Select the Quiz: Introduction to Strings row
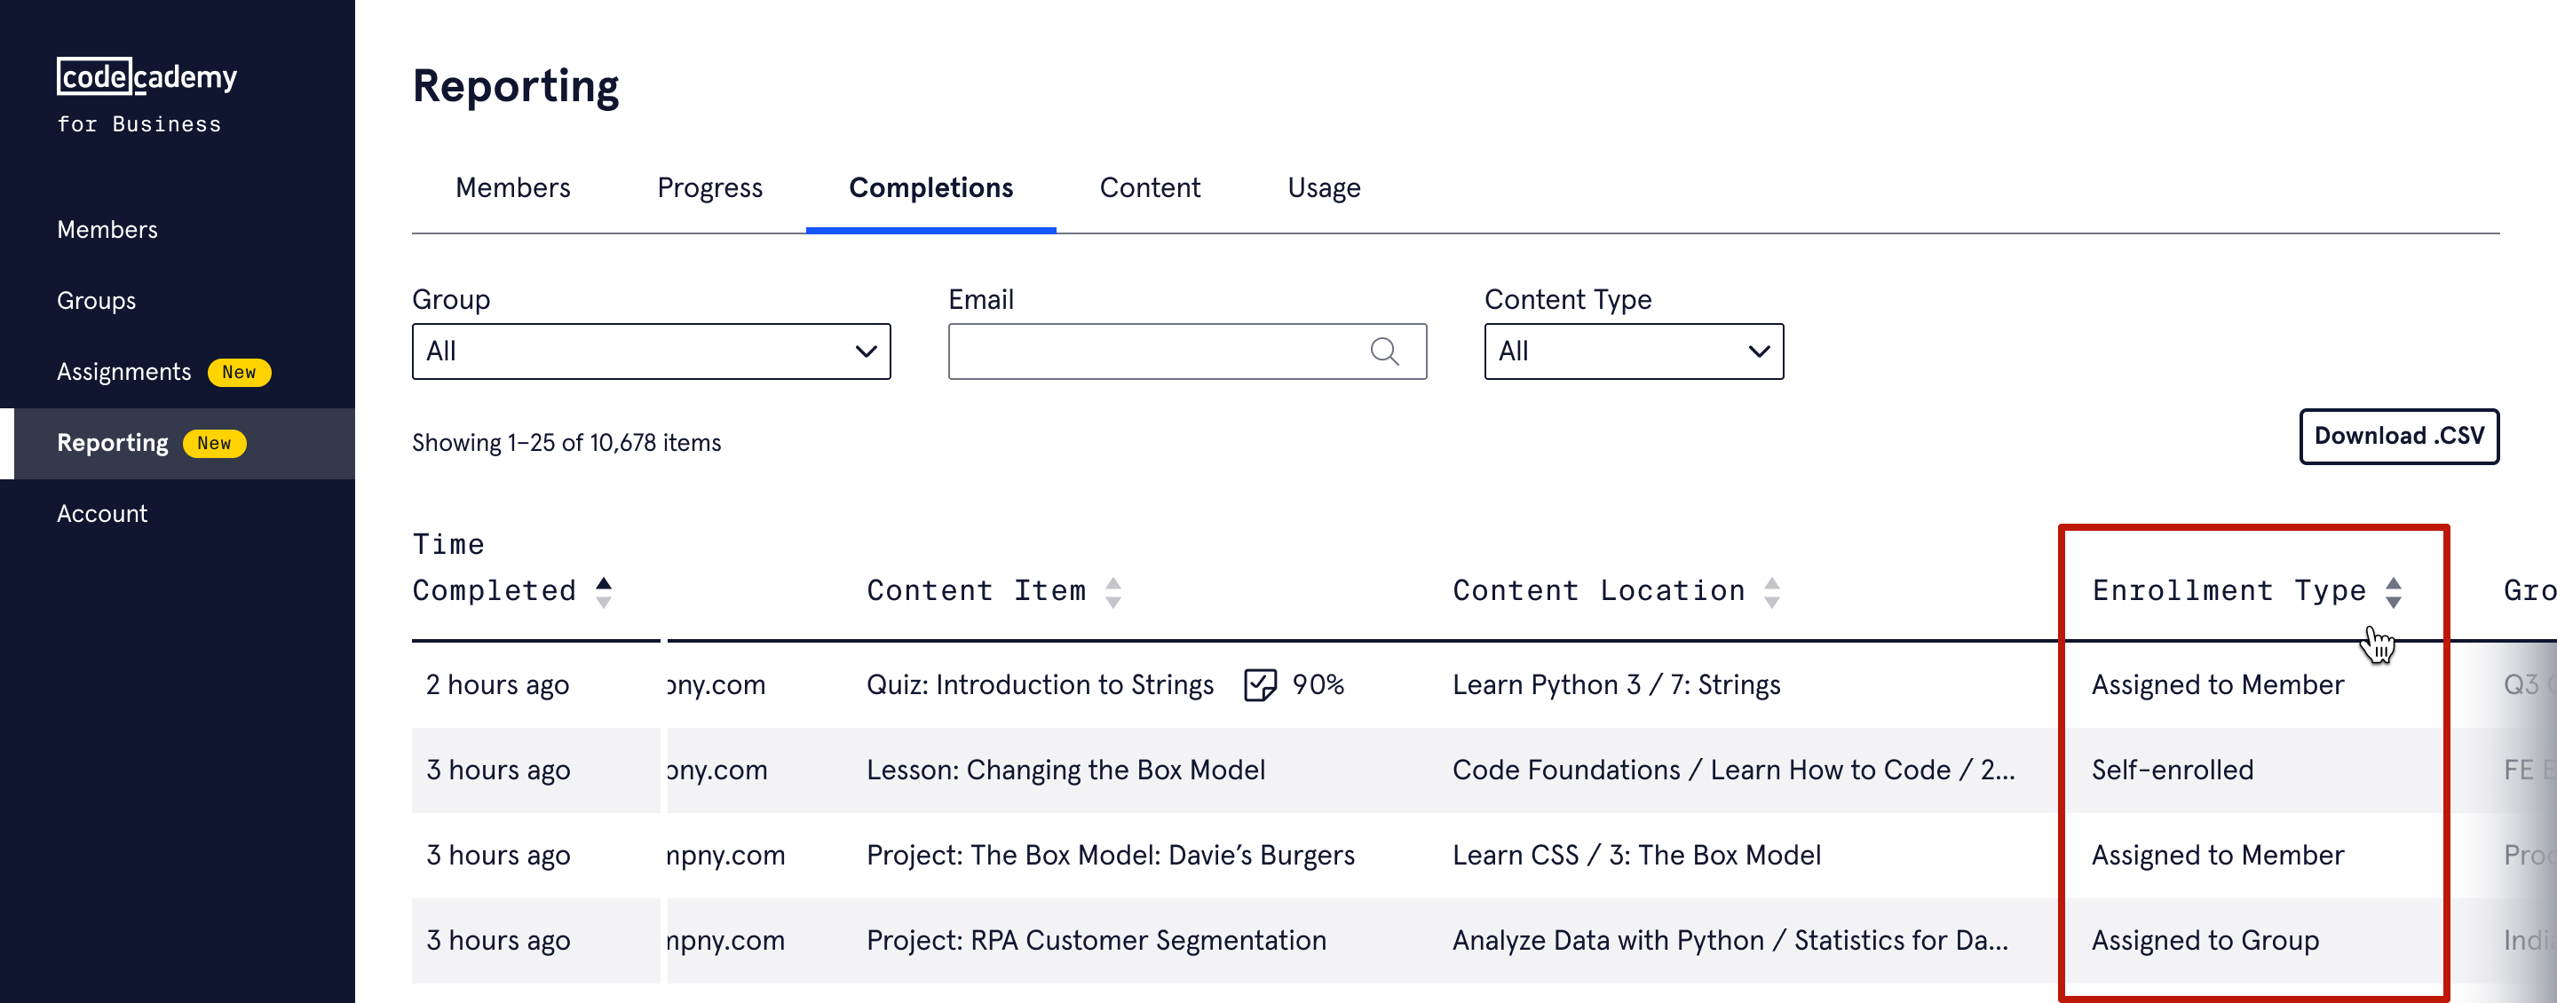The height and width of the screenshot is (1003, 2557). coord(1040,684)
